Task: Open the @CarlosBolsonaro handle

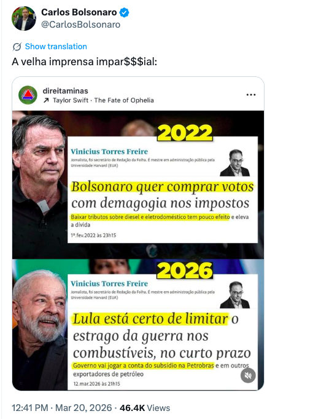Action: coord(81,25)
